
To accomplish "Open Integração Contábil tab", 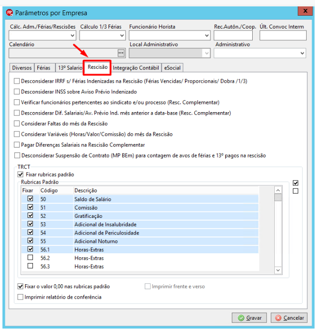I will [x=136, y=68].
